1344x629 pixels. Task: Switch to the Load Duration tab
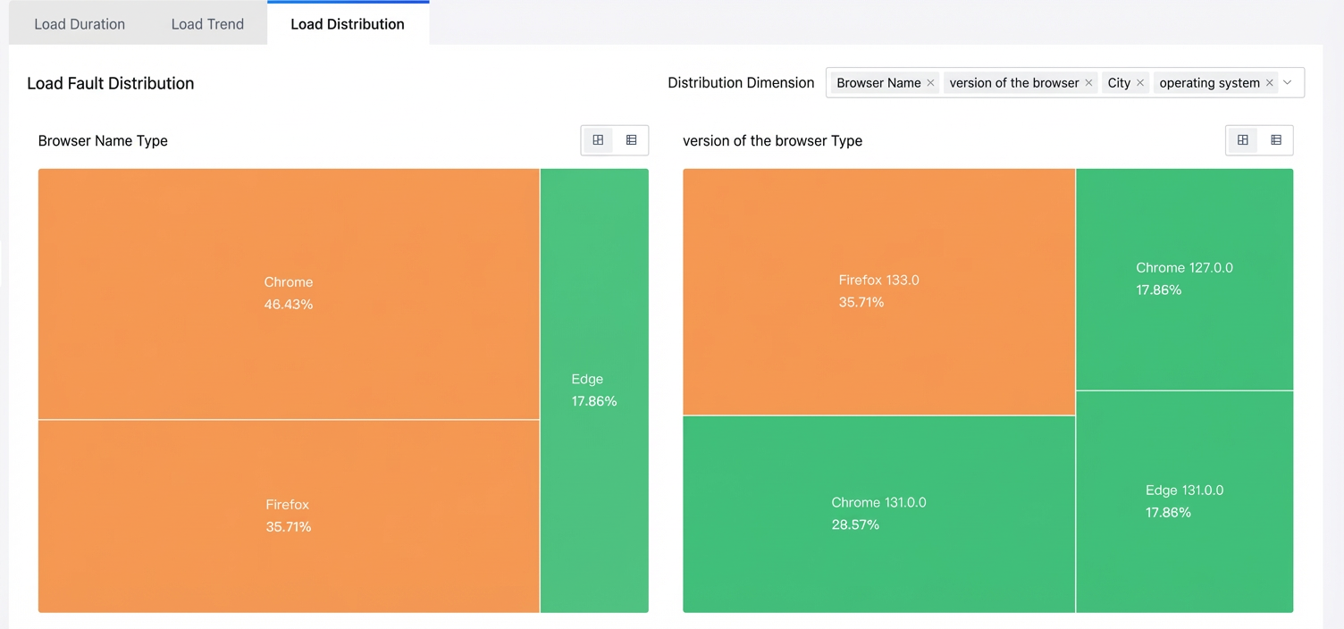(x=80, y=24)
